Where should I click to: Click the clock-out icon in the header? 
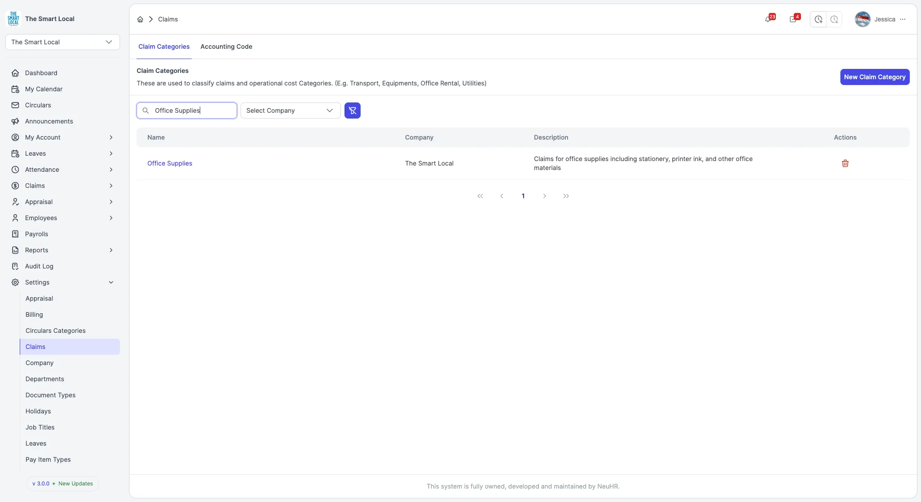click(834, 19)
